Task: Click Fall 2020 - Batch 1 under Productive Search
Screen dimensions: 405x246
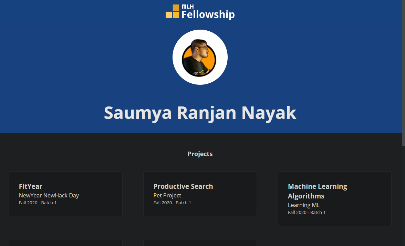Action: 172,203
